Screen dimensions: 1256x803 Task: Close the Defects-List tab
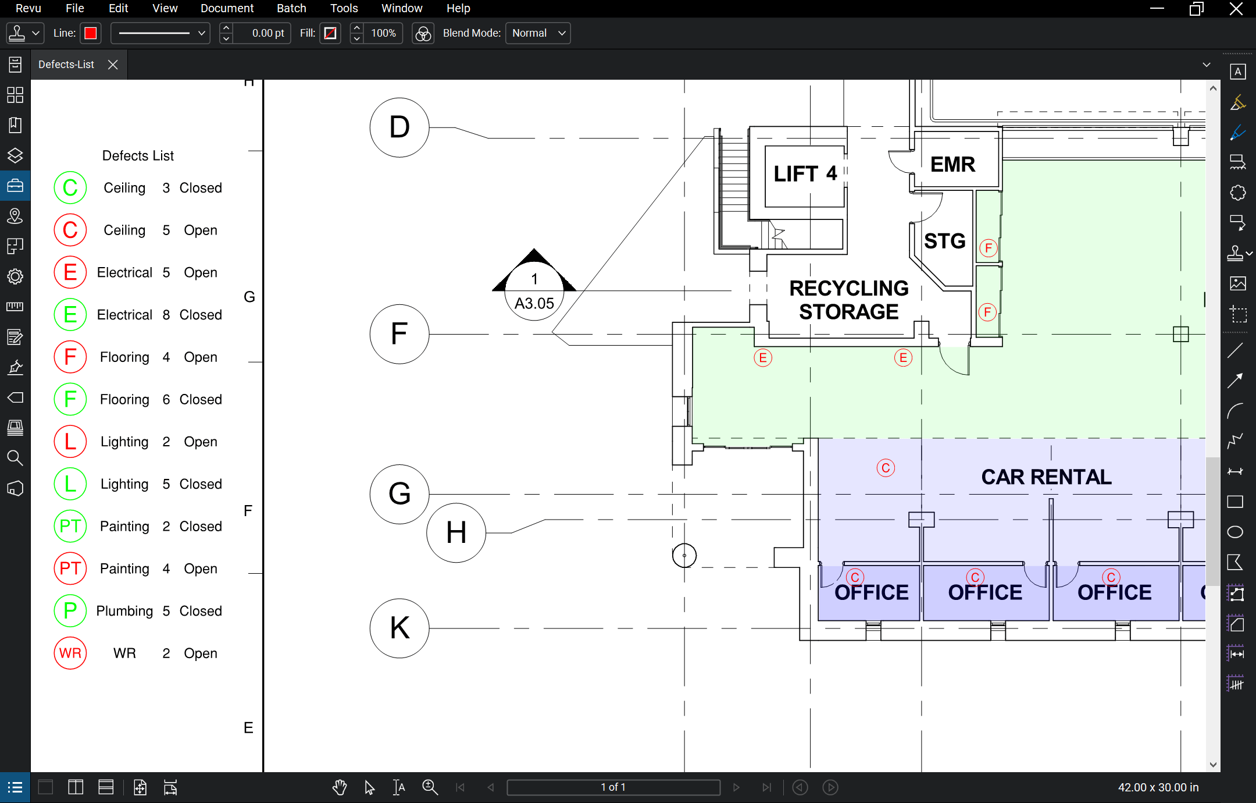coord(113,65)
